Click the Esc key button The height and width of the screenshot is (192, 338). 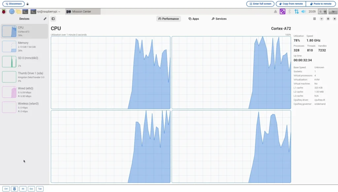pyautogui.click(x=31, y=189)
